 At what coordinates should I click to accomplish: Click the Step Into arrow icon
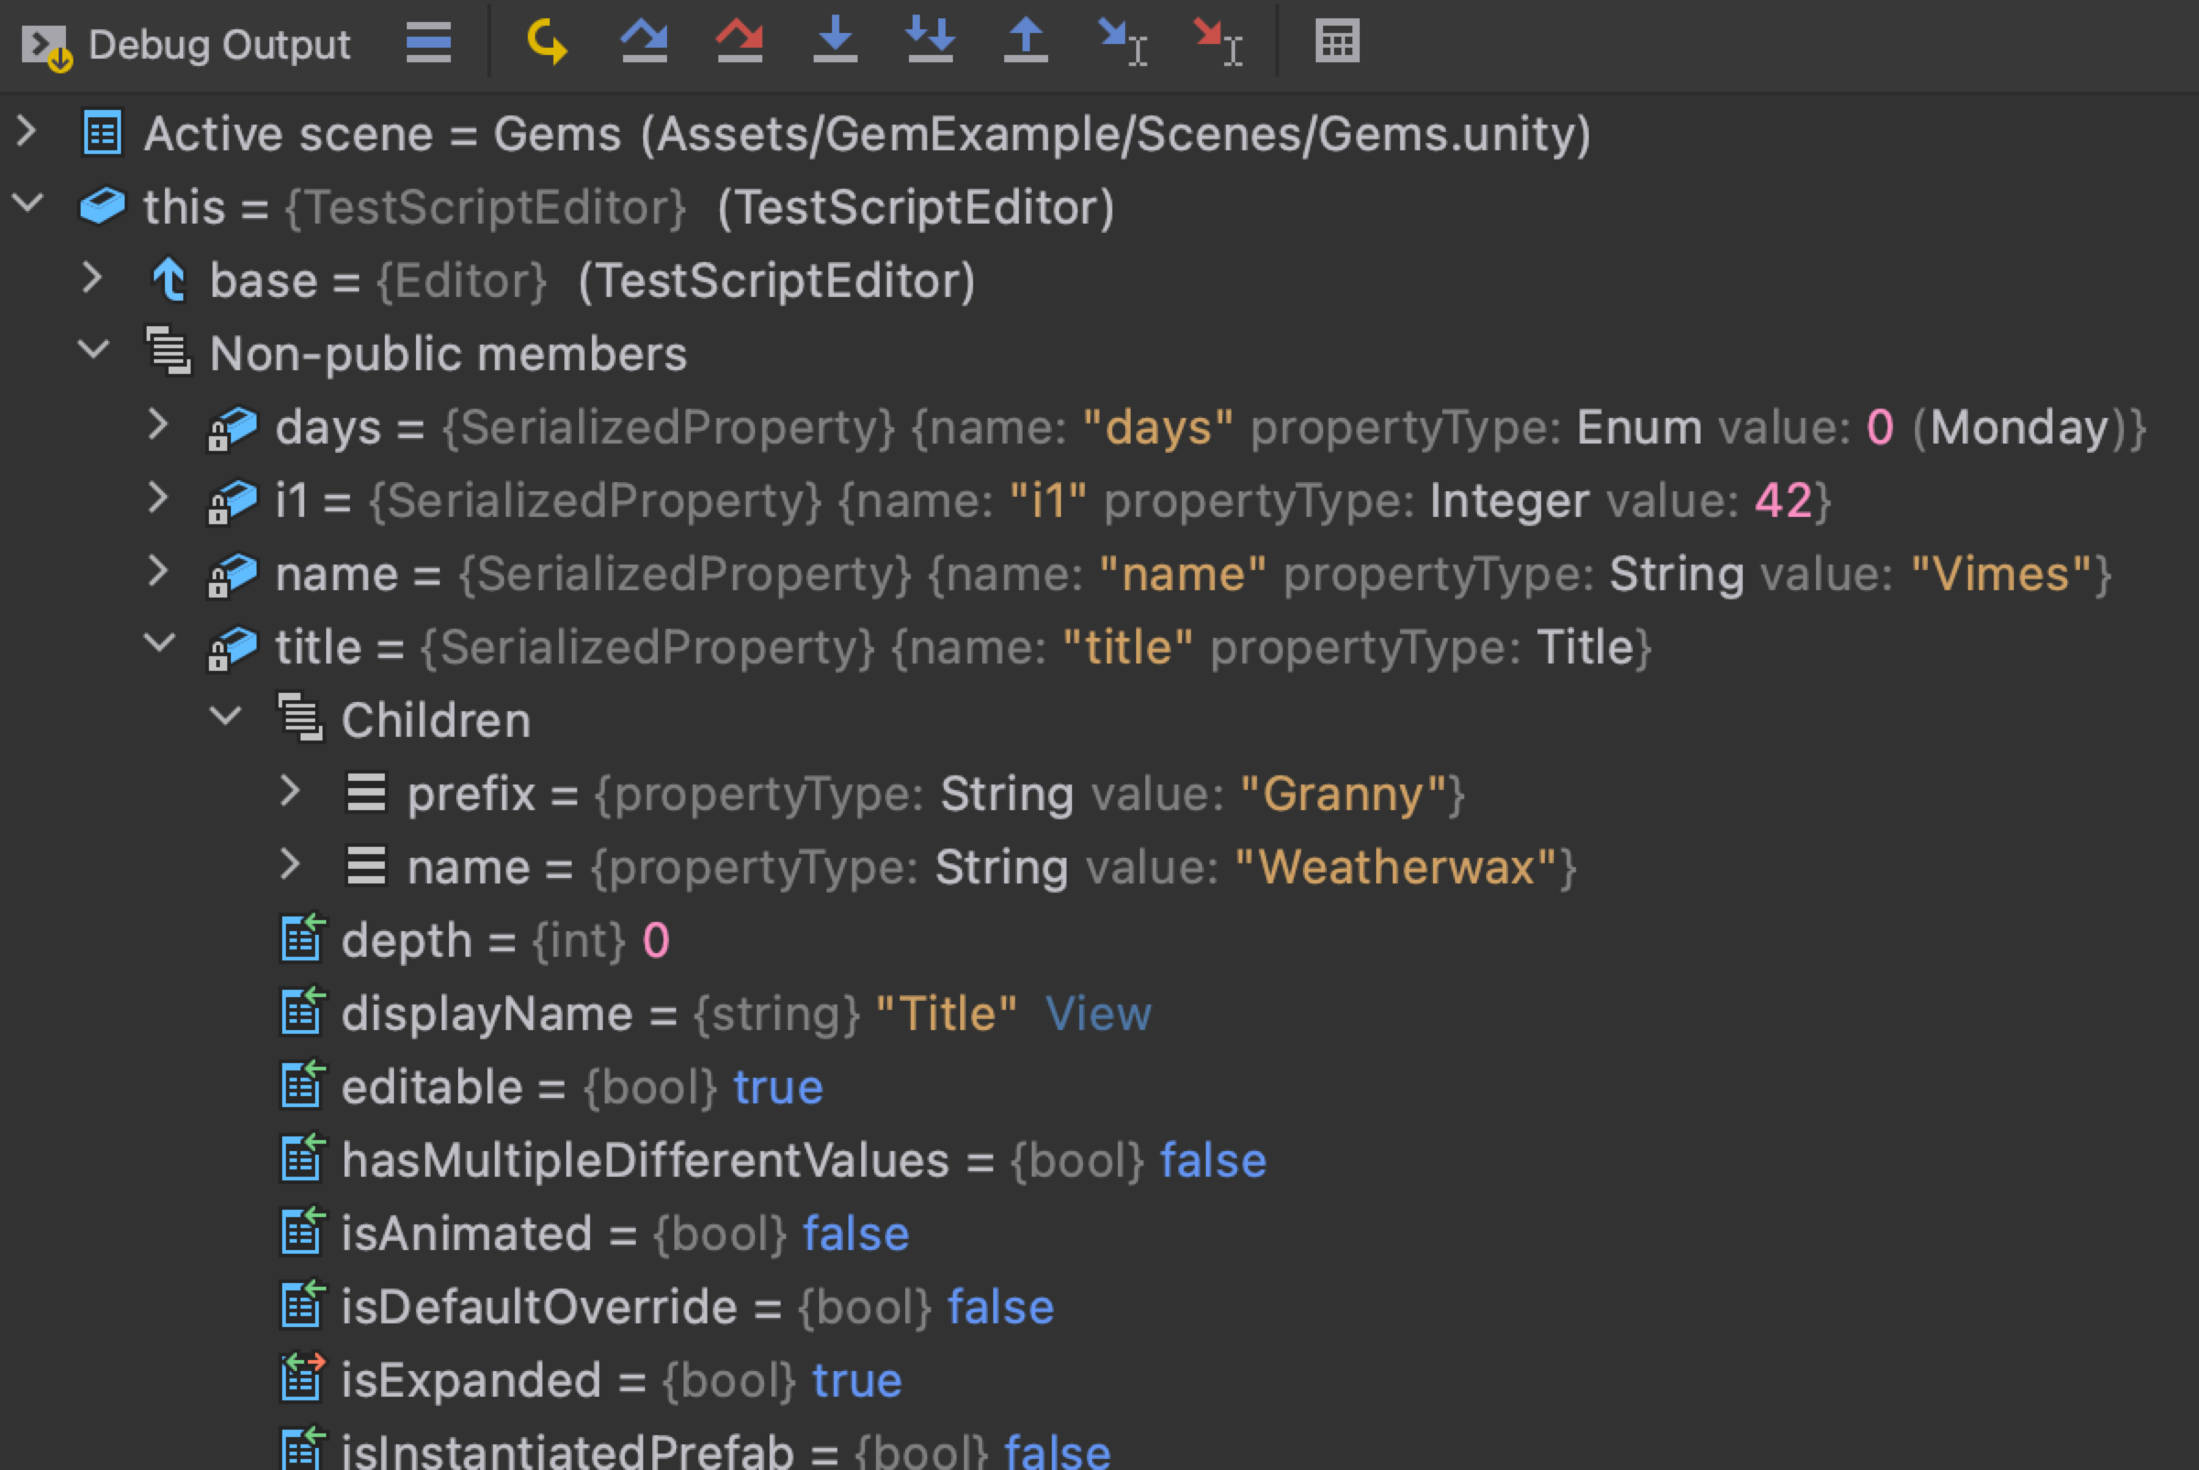(x=836, y=42)
